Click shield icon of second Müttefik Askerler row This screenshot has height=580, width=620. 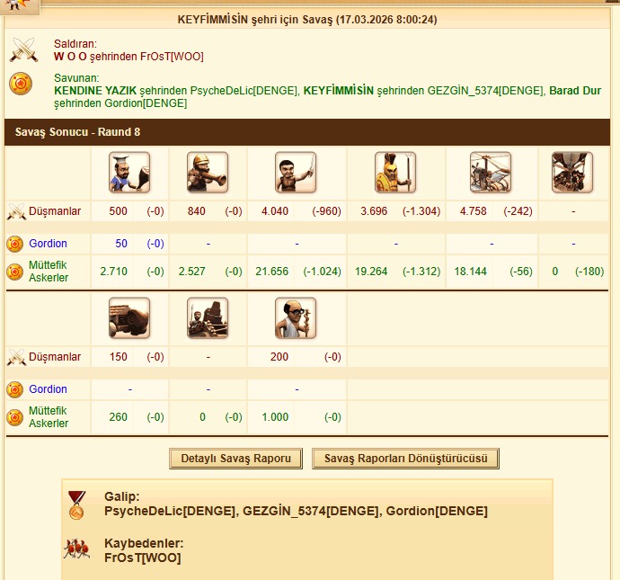(15, 417)
